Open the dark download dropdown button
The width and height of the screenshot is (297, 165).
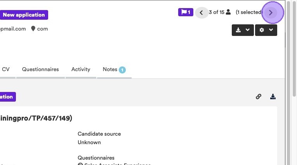pyautogui.click(x=243, y=30)
